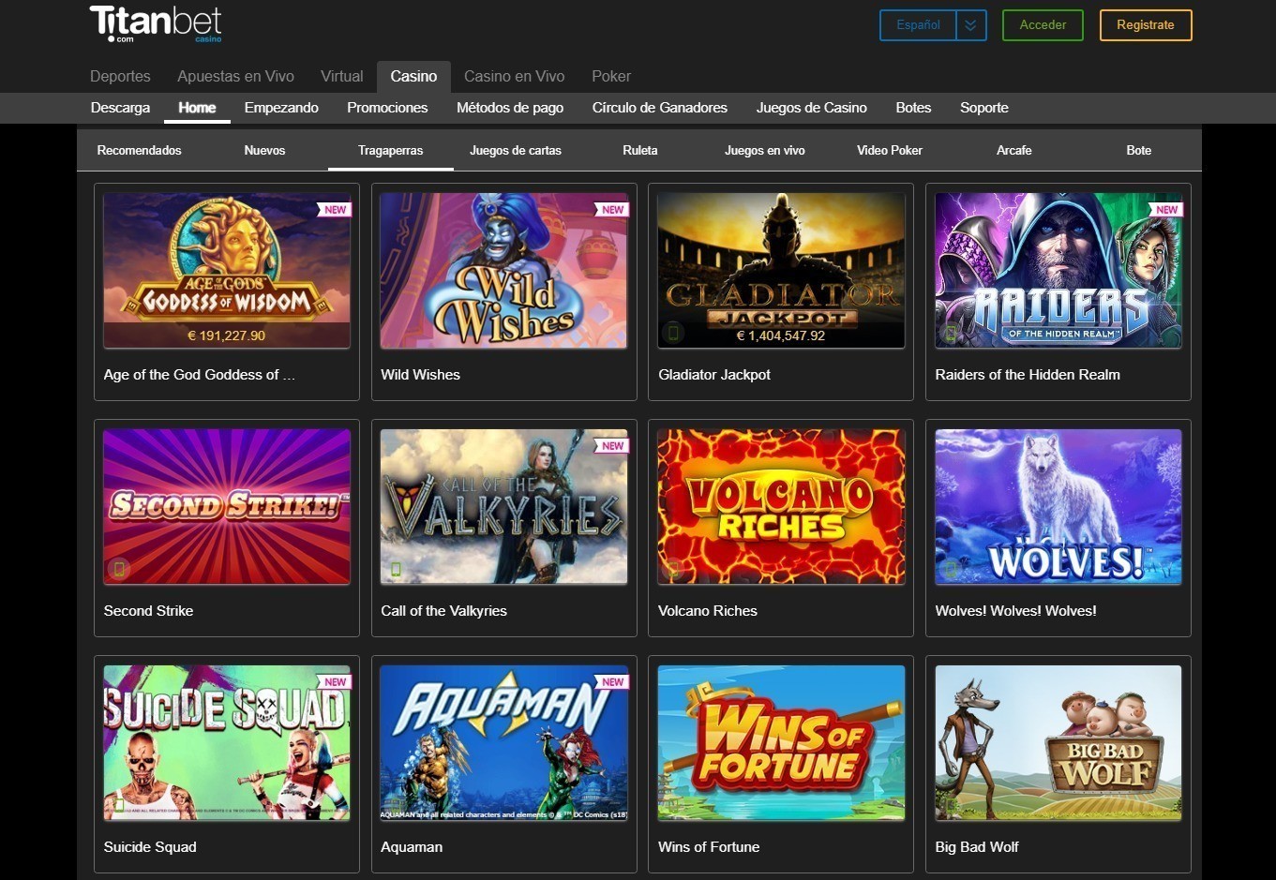The height and width of the screenshot is (880, 1276).
Task: View Métodos de pago
Action: click(x=510, y=108)
